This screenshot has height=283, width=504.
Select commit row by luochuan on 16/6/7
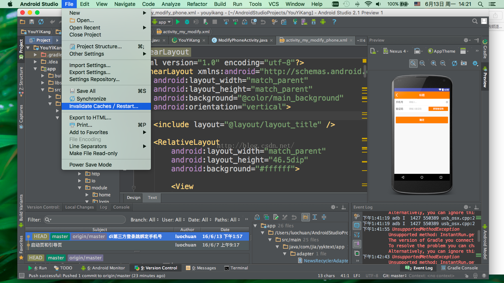coord(137,245)
